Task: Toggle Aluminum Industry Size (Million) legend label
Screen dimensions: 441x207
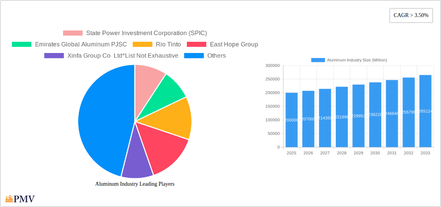Action: tap(357, 60)
